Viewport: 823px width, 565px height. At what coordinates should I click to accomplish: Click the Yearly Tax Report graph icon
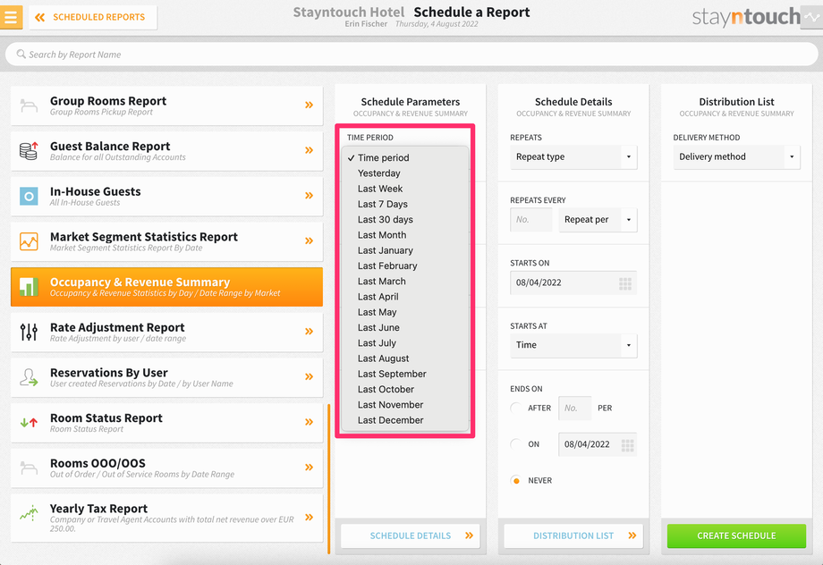tap(29, 513)
